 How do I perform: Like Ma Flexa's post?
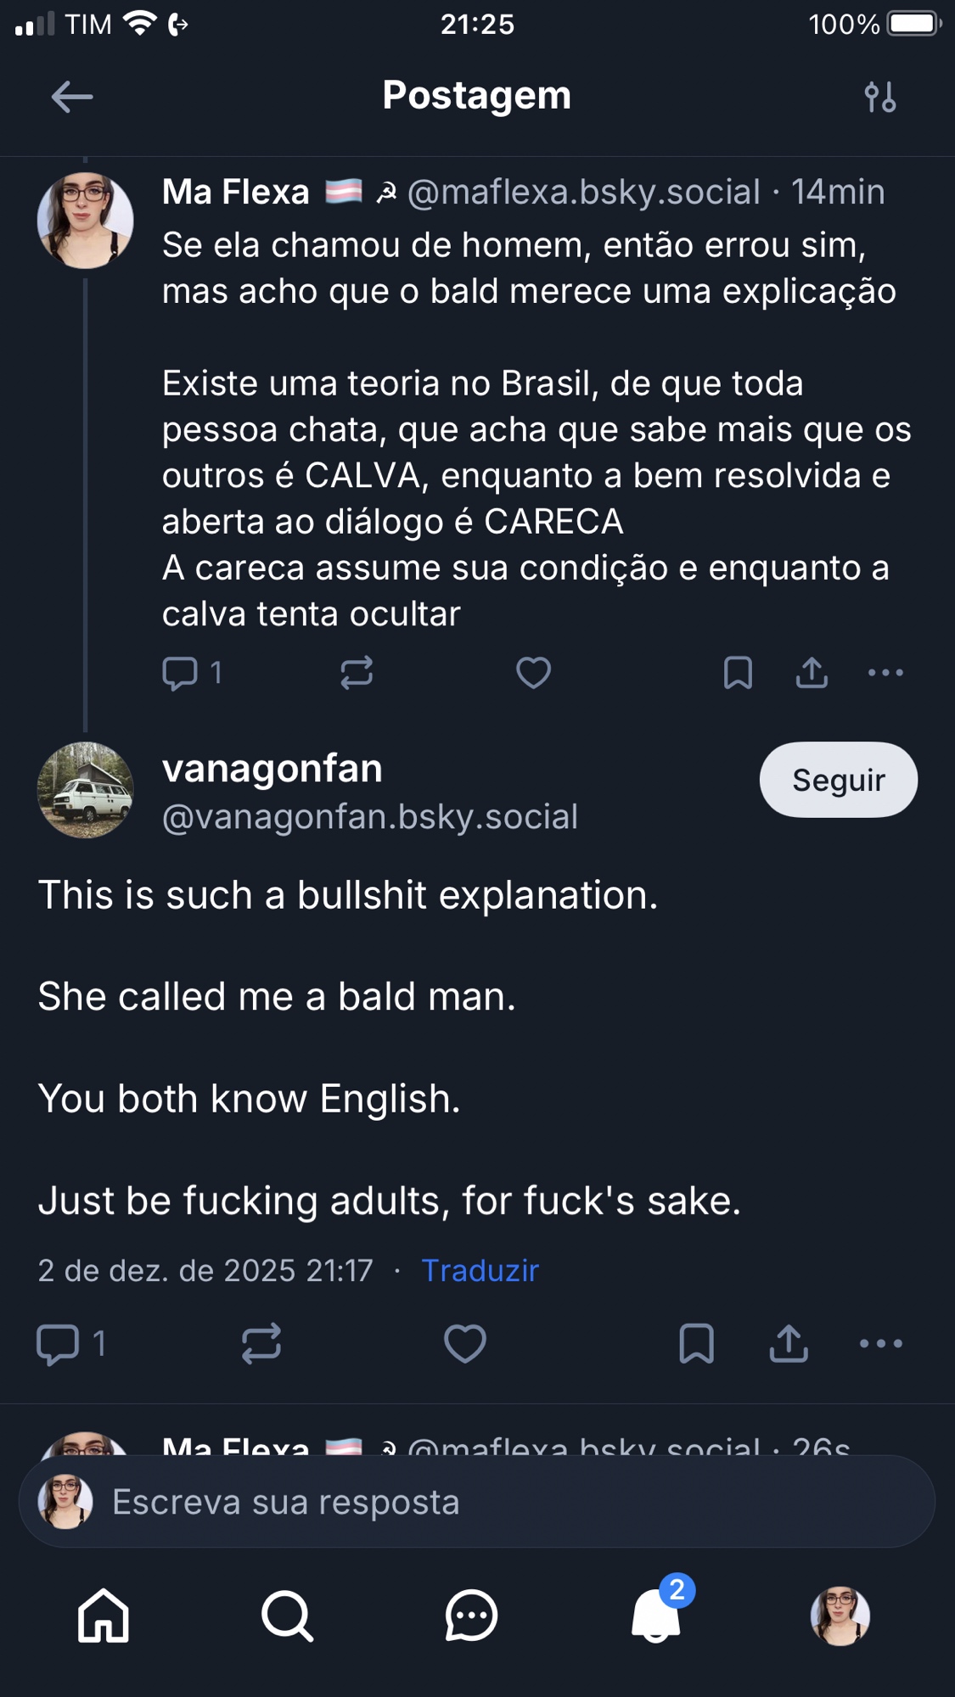tap(534, 674)
